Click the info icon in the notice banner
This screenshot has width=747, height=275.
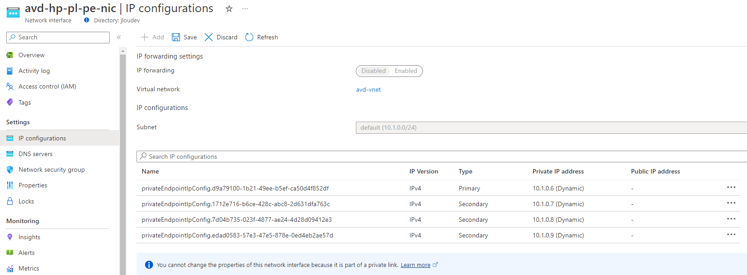pos(149,265)
